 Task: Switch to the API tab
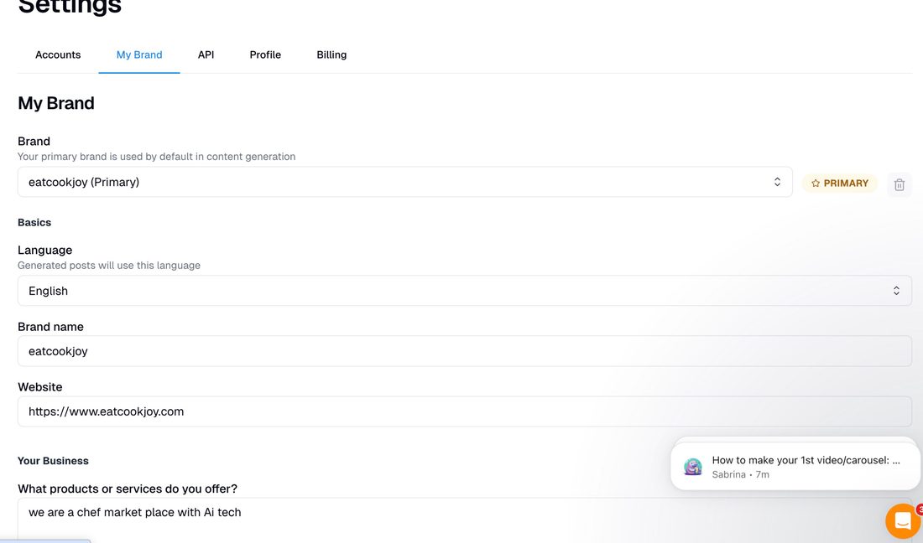click(206, 54)
